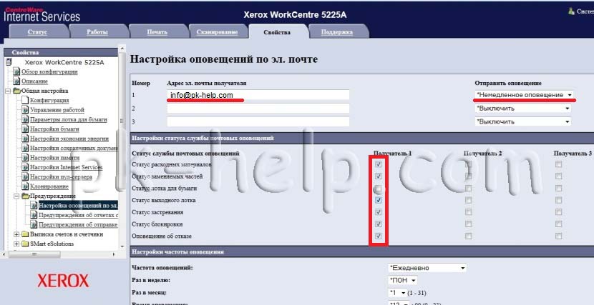The image size is (594, 305).
Task: Toggle Статус блокировки for Получатель 1
Action: (378, 224)
